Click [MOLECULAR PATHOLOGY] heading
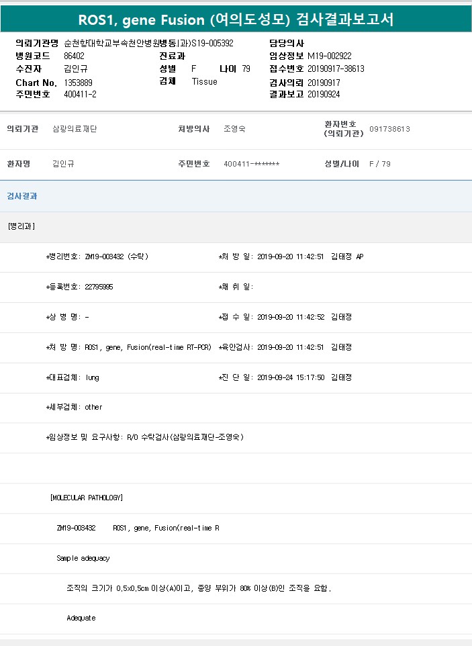The height and width of the screenshot is (646, 472). click(87, 498)
